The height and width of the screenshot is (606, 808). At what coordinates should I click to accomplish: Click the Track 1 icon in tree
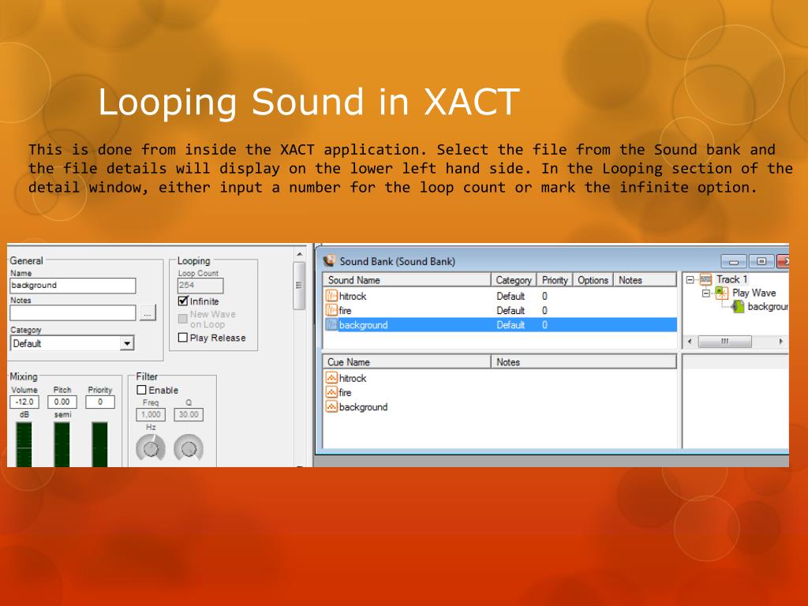pyautogui.click(x=705, y=279)
